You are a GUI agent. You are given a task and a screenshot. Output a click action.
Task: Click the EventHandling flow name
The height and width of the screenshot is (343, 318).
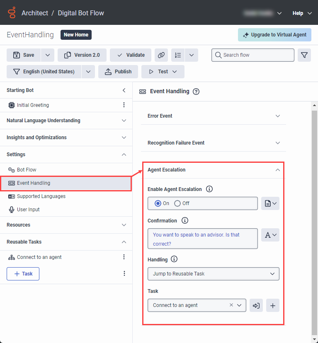pos(30,35)
